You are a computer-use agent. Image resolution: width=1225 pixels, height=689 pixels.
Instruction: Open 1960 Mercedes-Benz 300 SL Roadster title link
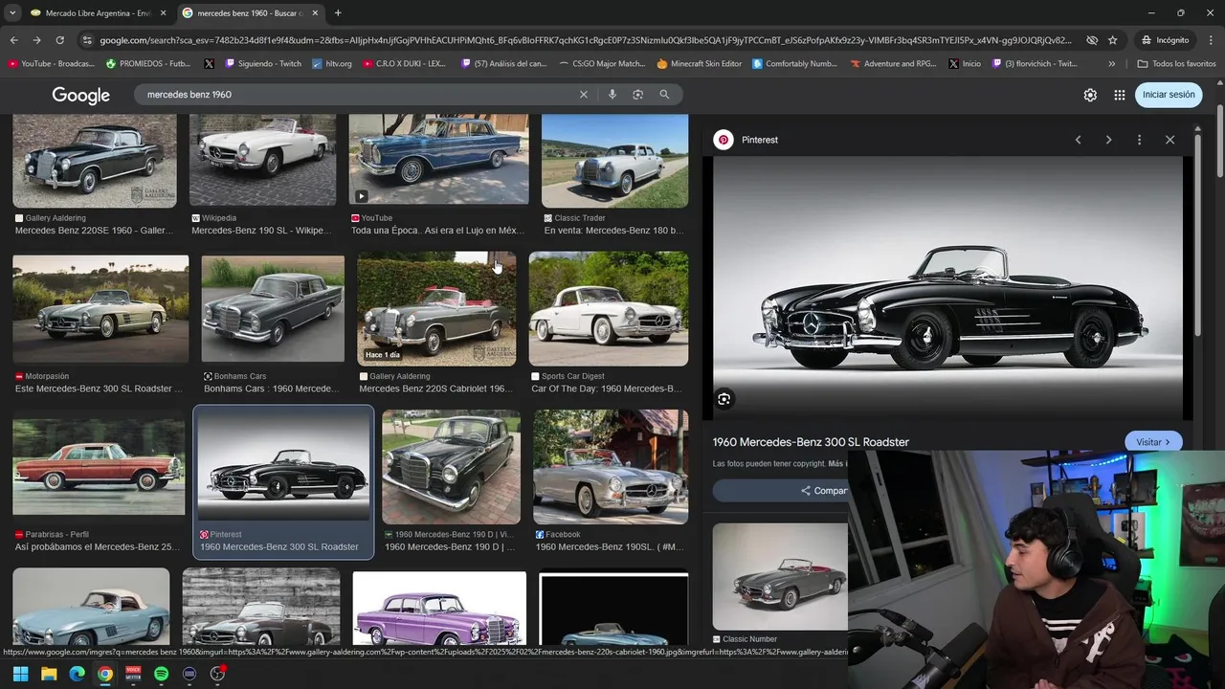[x=811, y=442]
